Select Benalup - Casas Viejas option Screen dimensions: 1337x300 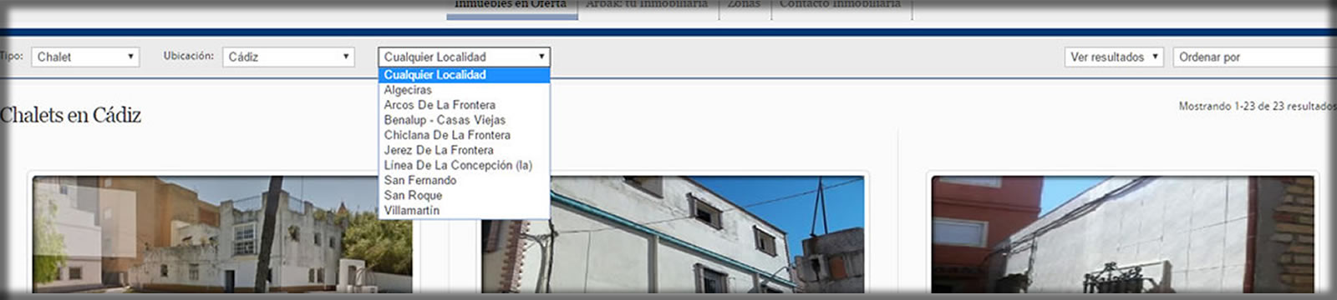[464, 120]
